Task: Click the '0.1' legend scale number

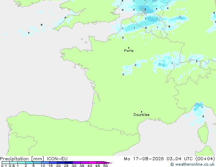Action: click(4, 166)
